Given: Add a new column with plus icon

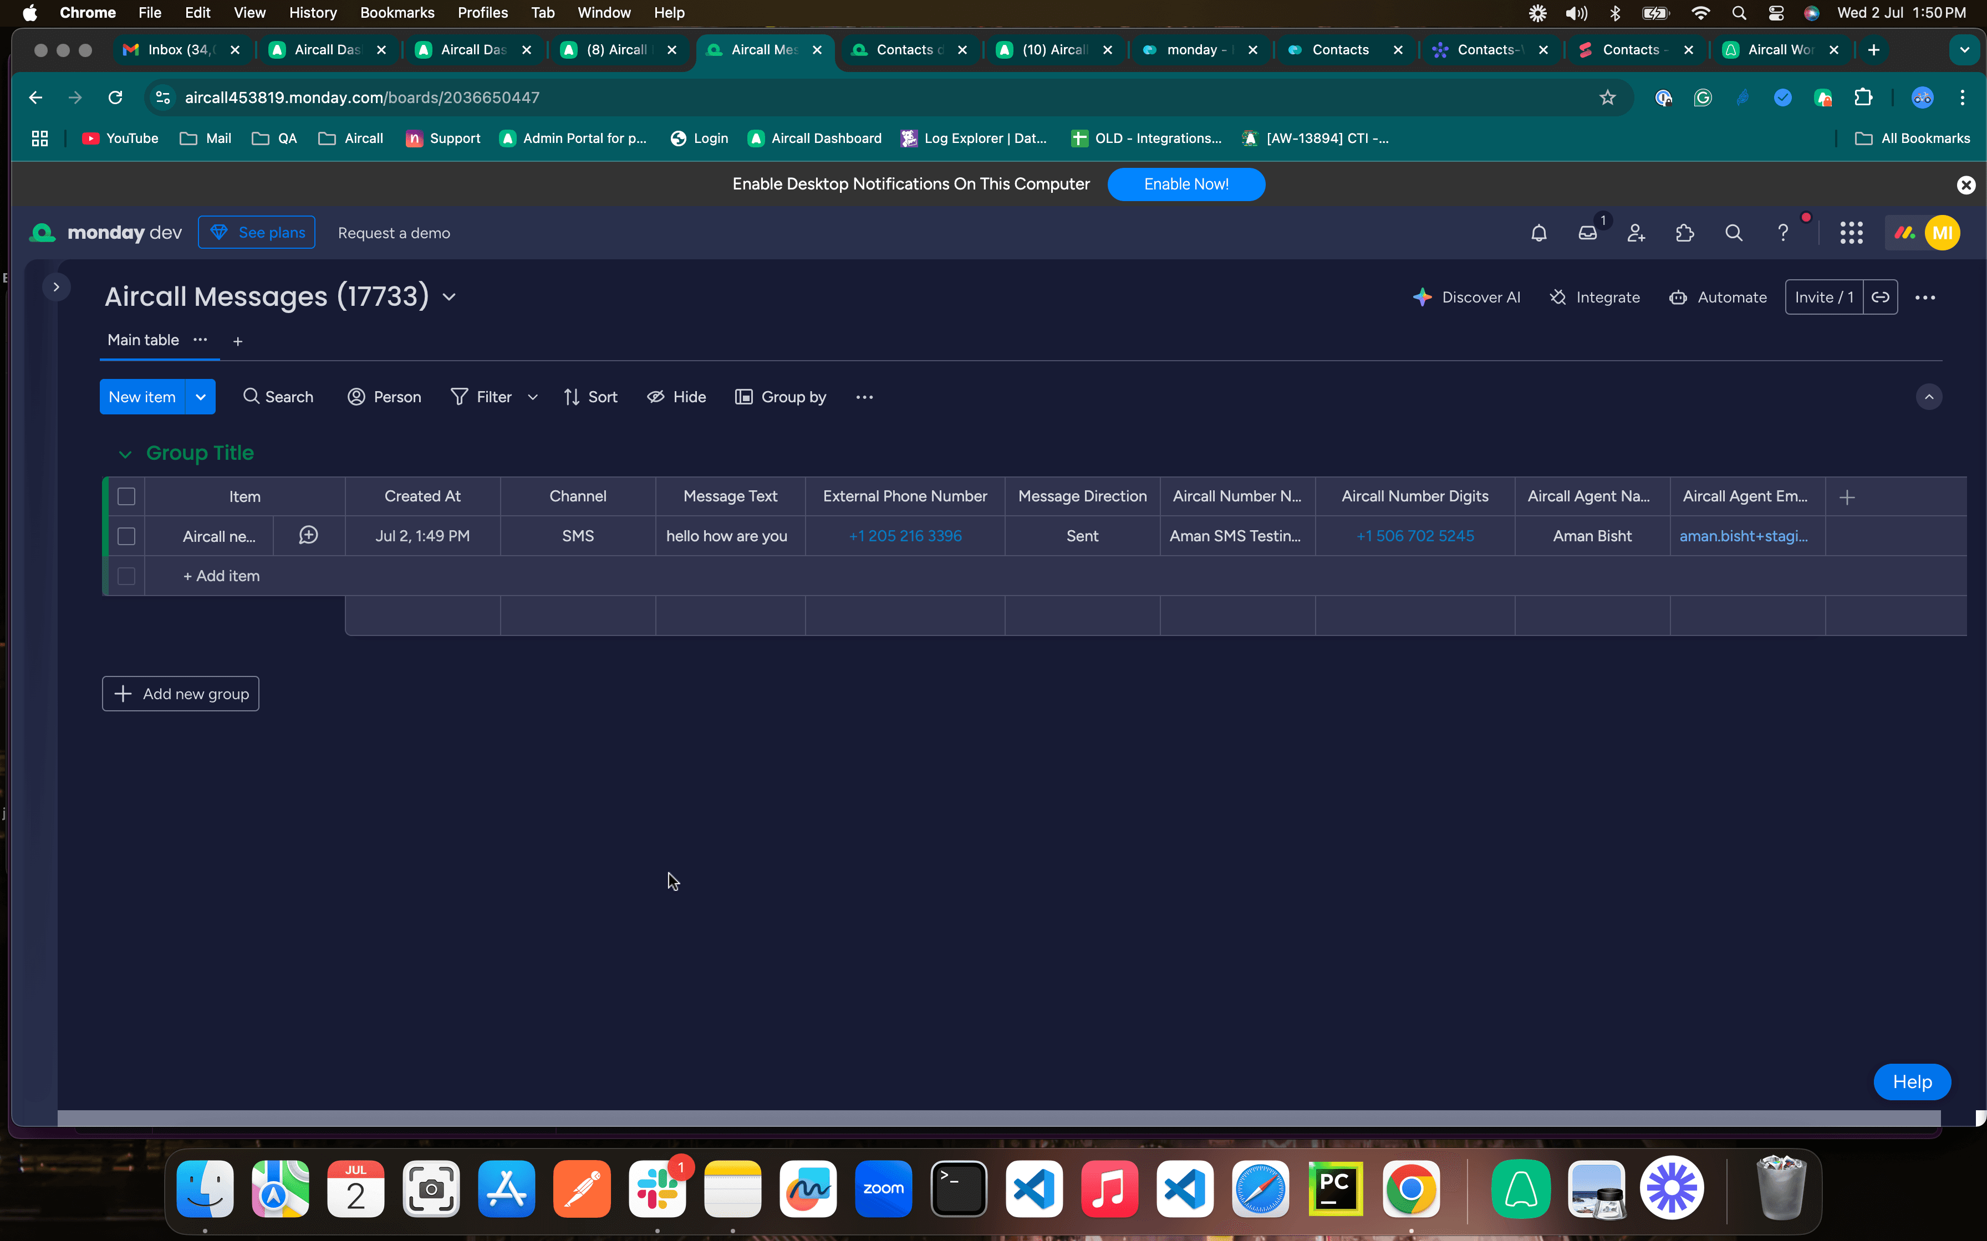Looking at the screenshot, I should click(1847, 498).
